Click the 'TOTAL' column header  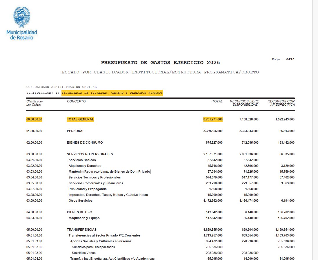217,101
